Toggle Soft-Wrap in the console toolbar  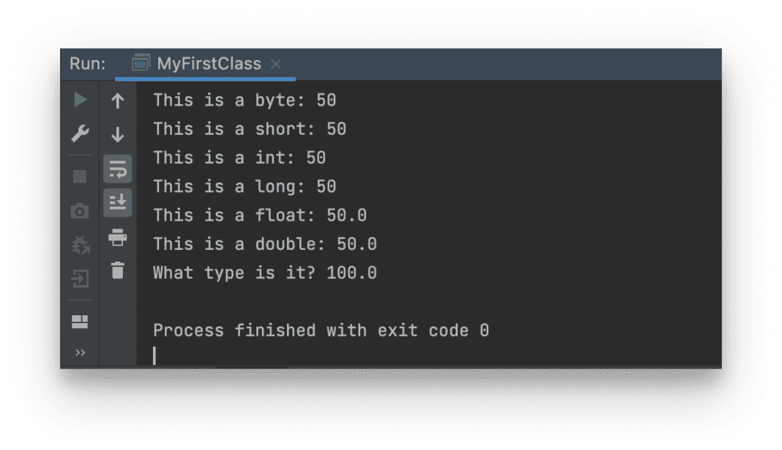tap(118, 169)
